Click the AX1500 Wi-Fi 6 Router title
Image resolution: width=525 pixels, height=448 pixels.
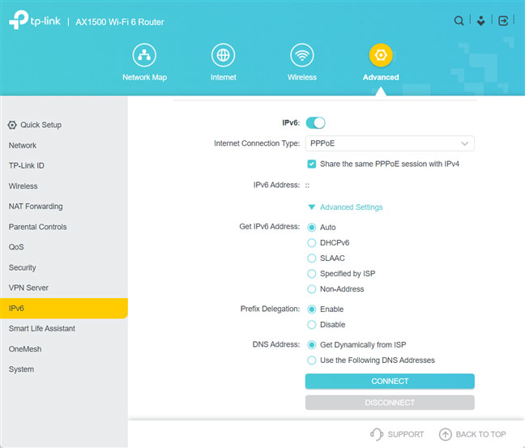pyautogui.click(x=120, y=22)
